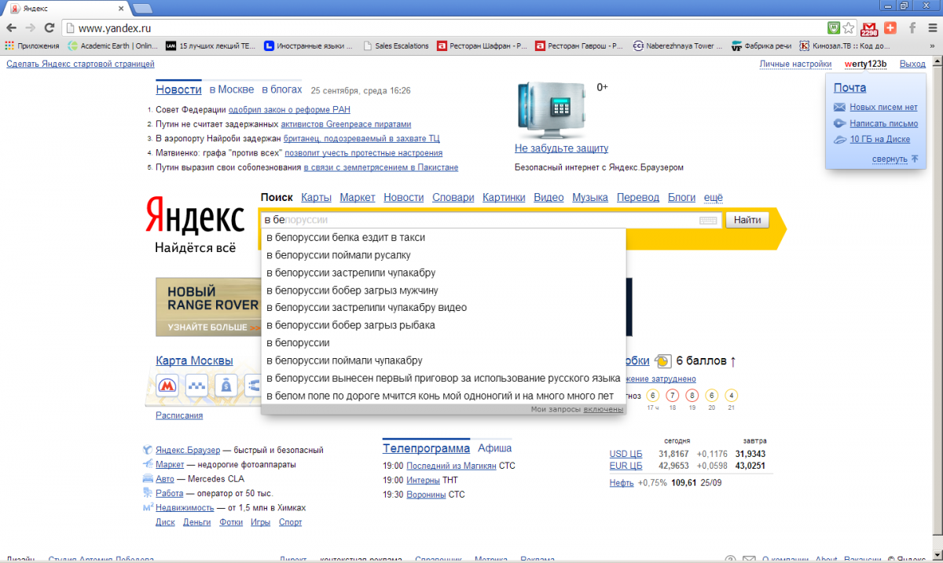The width and height of the screenshot is (943, 563).
Task: Open the Перевод service tab
Action: click(638, 197)
